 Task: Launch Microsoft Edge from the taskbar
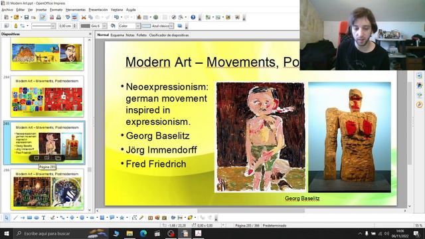143,233
